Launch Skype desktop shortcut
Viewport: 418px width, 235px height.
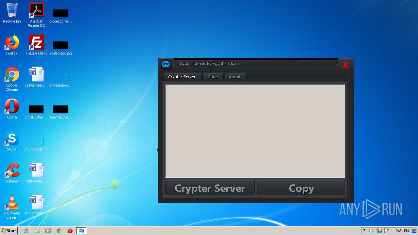click(x=12, y=141)
